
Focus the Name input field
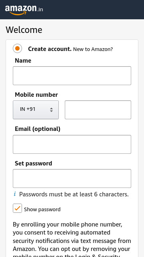tap(72, 76)
